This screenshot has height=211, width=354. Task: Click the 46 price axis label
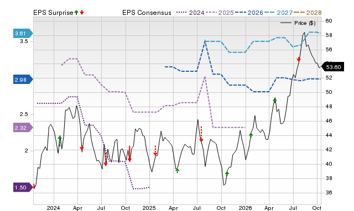[329, 121]
